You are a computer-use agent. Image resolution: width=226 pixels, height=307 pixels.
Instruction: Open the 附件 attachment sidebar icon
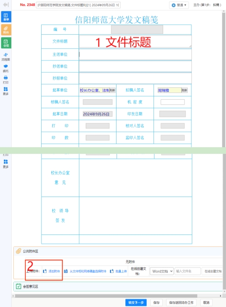pyautogui.click(x=6, y=30)
